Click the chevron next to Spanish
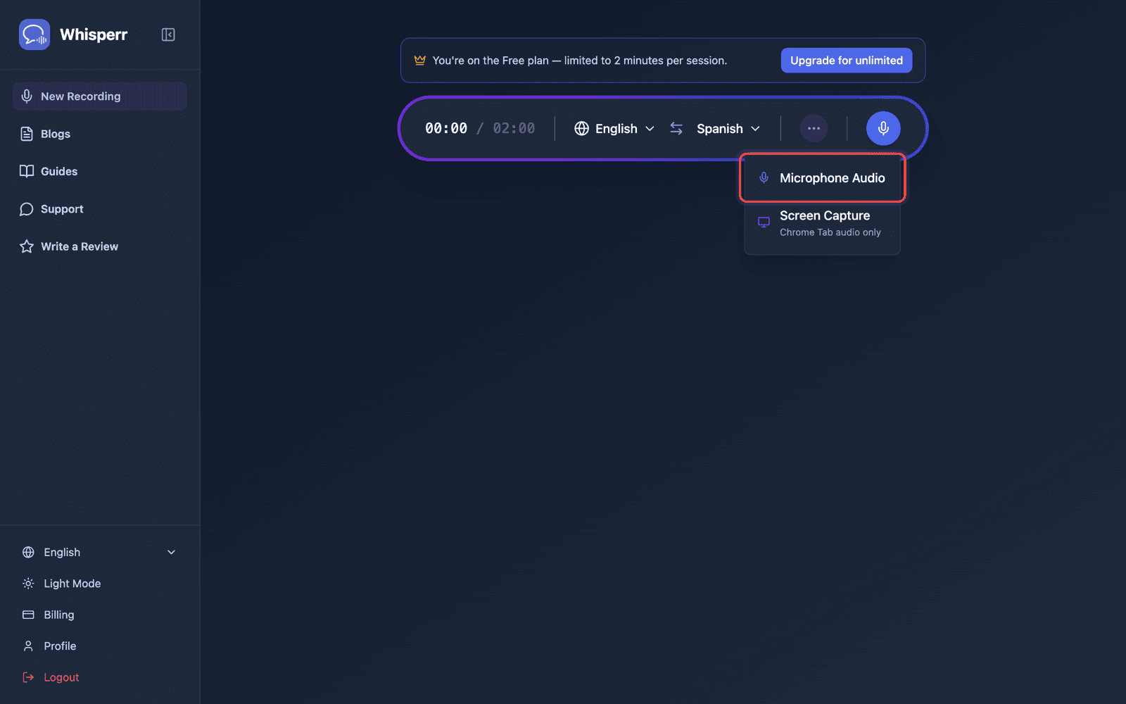Screen dimensions: 1126x704 (x=755, y=129)
